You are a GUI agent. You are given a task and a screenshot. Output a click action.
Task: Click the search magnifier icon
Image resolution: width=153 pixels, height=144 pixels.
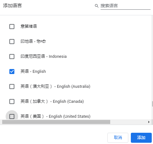[96, 6]
